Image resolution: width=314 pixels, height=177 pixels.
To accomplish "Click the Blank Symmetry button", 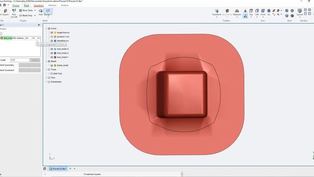I will tap(29, 65).
